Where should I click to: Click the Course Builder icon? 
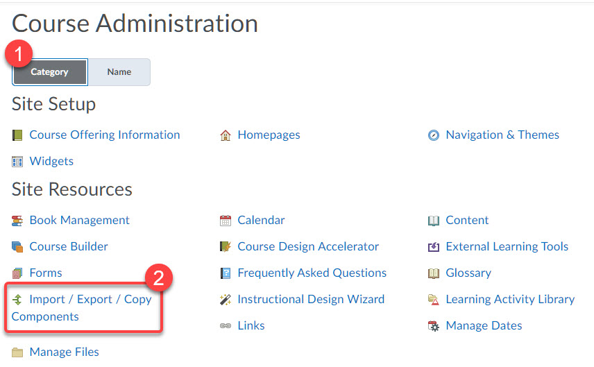[x=17, y=247]
